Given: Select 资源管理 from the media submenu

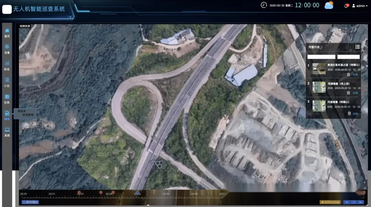Looking at the screenshot, I should coord(28,115).
